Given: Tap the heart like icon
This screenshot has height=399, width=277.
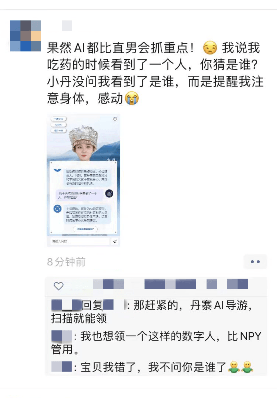Looking at the screenshot, I should [x=59, y=286].
